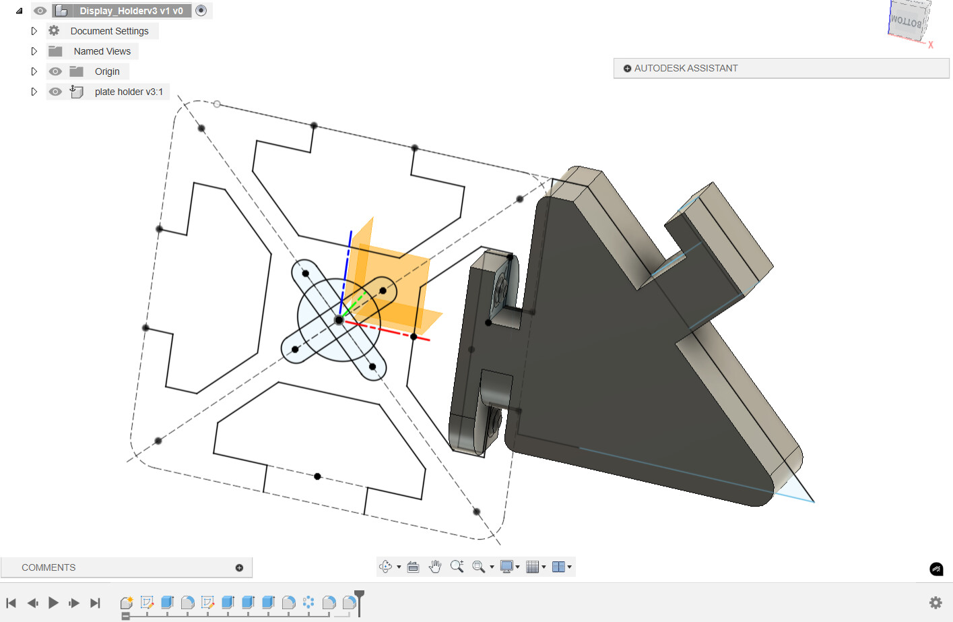Viewport: 953px width, 622px height.
Task: Activate the Display_Holderv3 component radio button
Action: pos(201,11)
